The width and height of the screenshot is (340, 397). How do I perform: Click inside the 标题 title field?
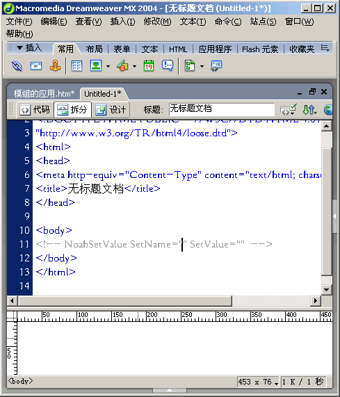[x=222, y=109]
